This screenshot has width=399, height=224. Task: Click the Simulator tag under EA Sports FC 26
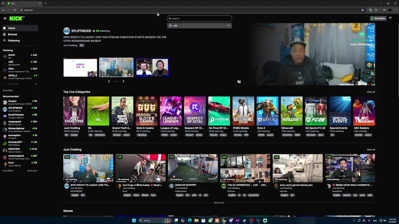(x=311, y=135)
